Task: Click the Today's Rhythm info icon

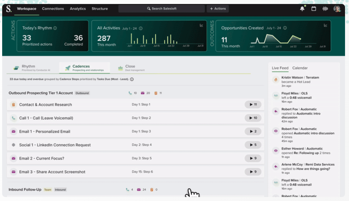Action: point(55,28)
